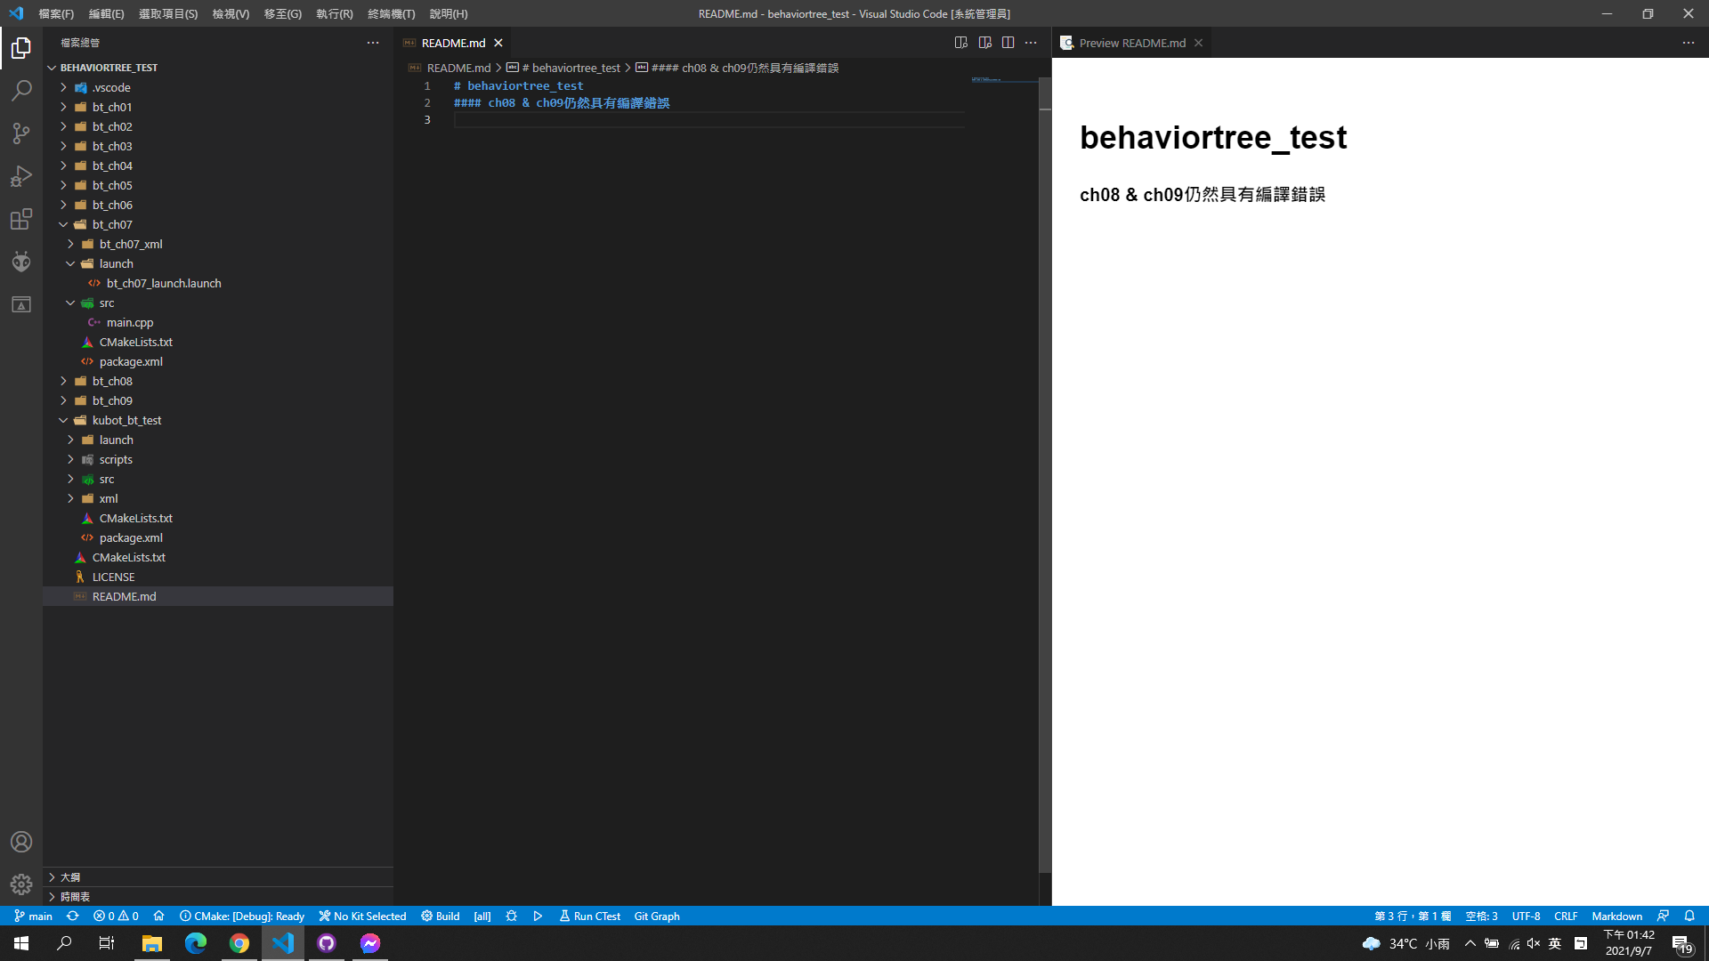Open editor More Actions ellipsis
The width and height of the screenshot is (1709, 961).
1031,43
